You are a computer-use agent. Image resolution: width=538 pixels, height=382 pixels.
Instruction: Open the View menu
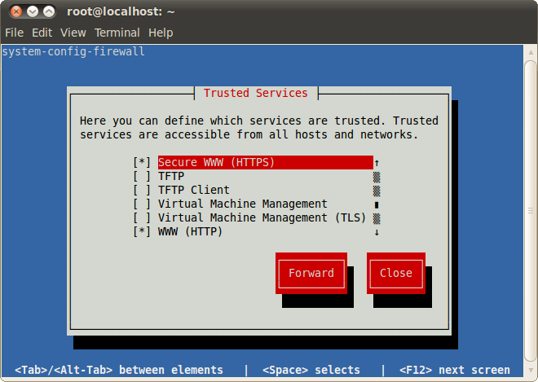[x=73, y=33]
